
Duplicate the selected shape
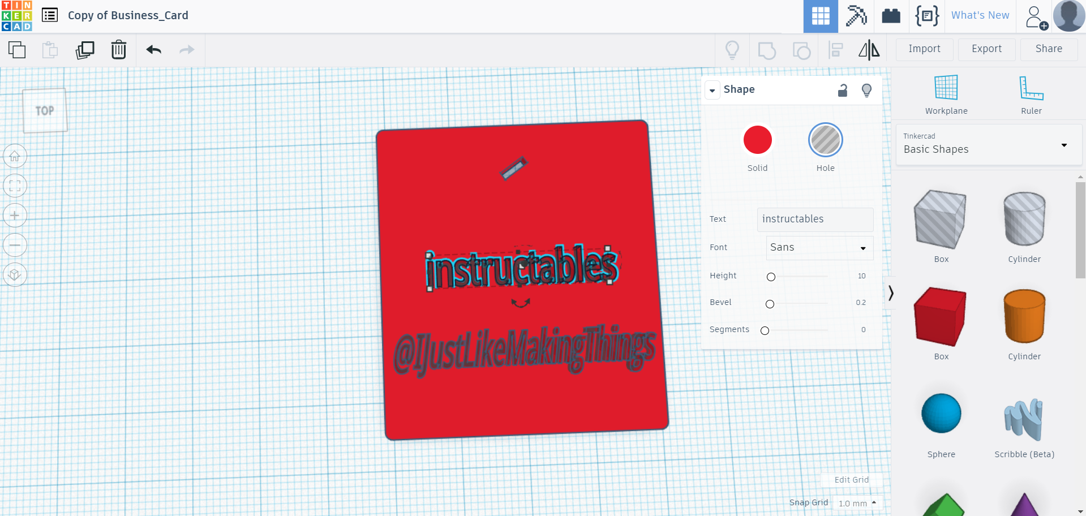(x=85, y=50)
